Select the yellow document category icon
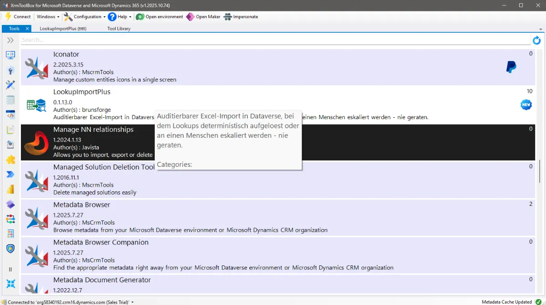Screen dimensions: 546x305 pyautogui.click(x=10, y=130)
